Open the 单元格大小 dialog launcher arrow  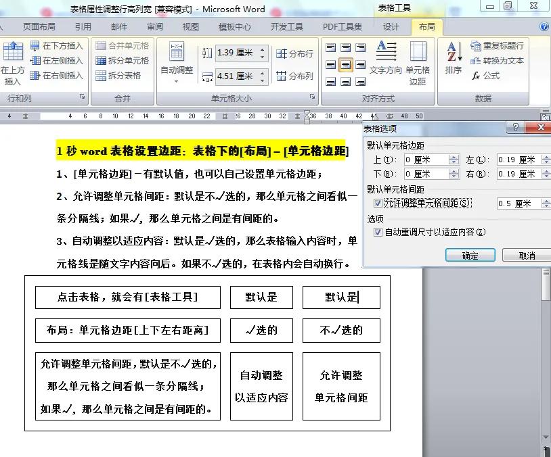(x=313, y=97)
